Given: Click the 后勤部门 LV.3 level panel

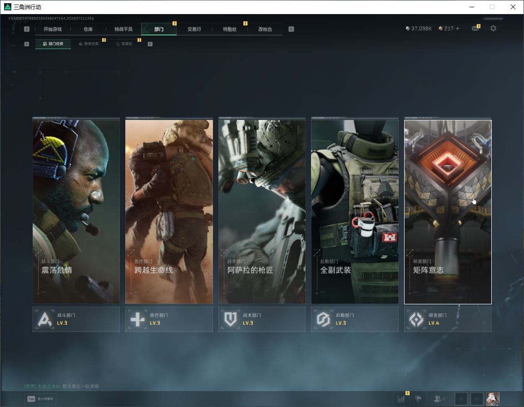Looking at the screenshot, I should coord(355,319).
